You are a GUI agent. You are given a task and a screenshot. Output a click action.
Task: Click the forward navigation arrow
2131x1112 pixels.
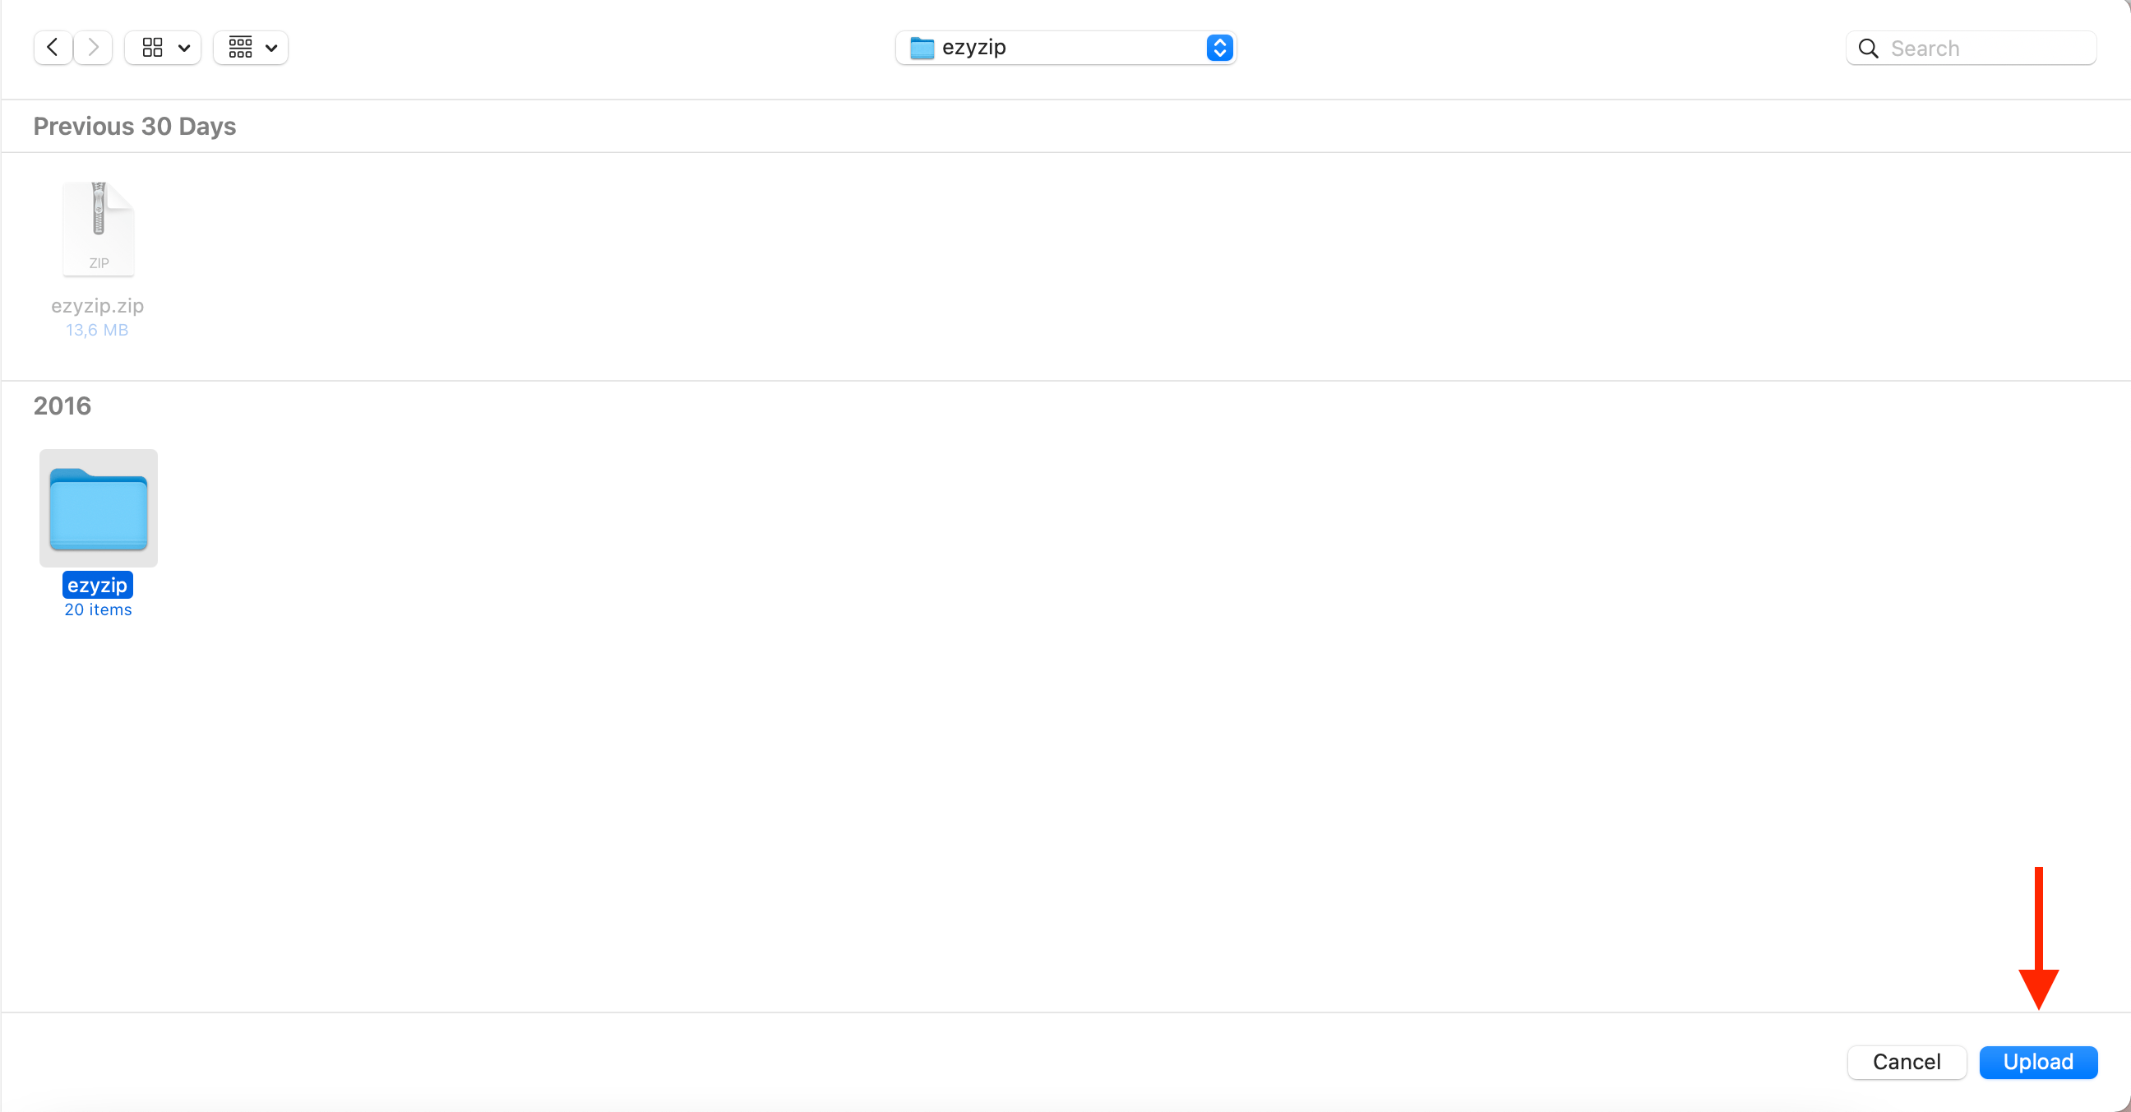tap(93, 47)
